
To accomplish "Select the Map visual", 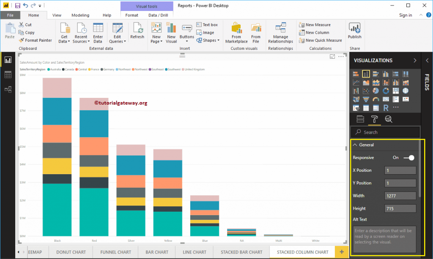I will pyautogui.click(x=406, y=91).
